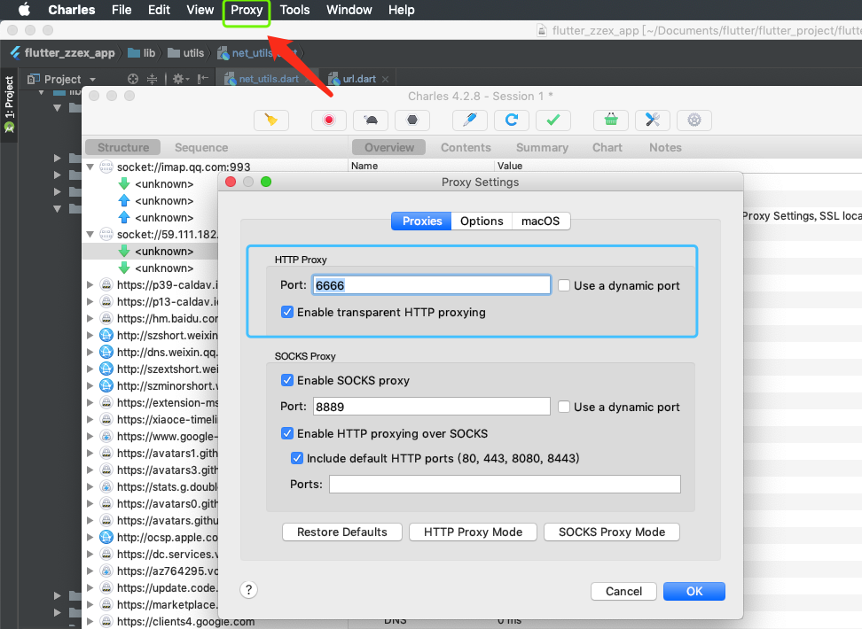This screenshot has height=629, width=862.
Task: Click the lib folder icon in the breadcrumb
Action: tap(134, 53)
